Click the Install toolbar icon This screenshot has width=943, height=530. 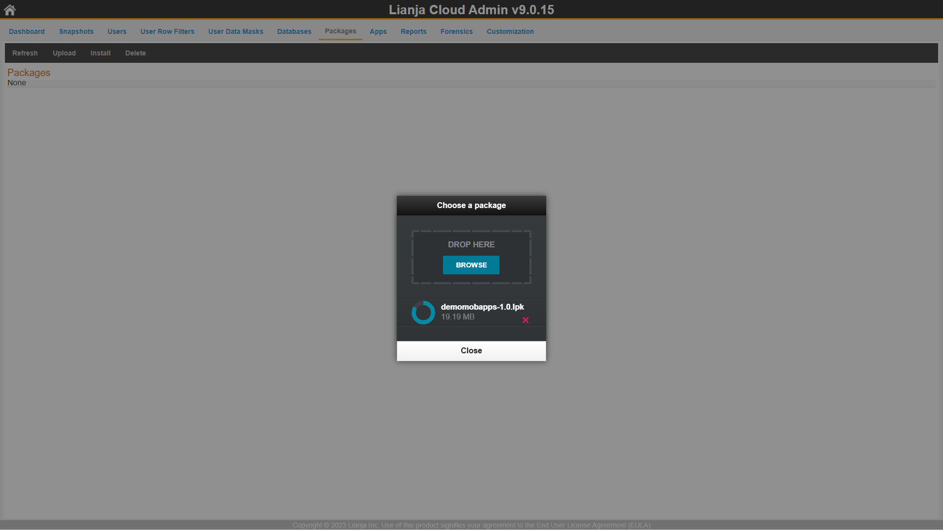click(101, 53)
